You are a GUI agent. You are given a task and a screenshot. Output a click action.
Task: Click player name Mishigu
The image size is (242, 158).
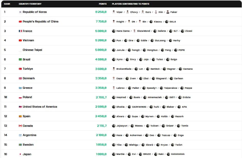point(134,145)
